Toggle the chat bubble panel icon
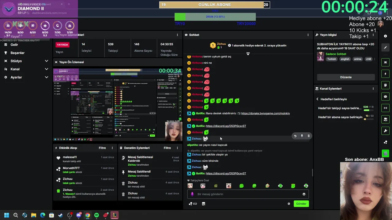This screenshot has width=392, height=220. coord(385,97)
